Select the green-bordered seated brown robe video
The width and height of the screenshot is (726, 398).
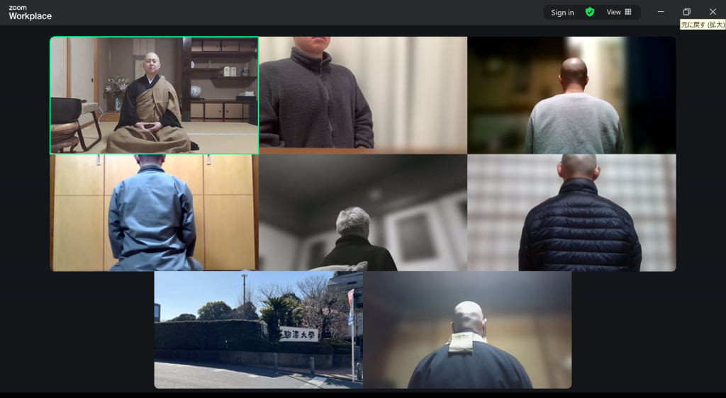(154, 95)
